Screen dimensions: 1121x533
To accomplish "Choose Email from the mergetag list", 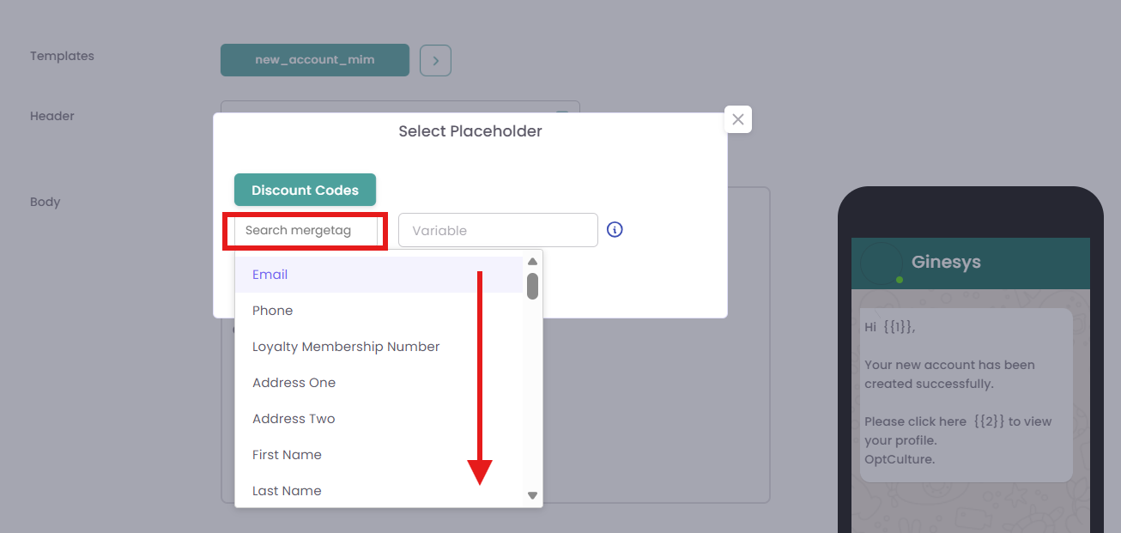I will pyautogui.click(x=270, y=275).
